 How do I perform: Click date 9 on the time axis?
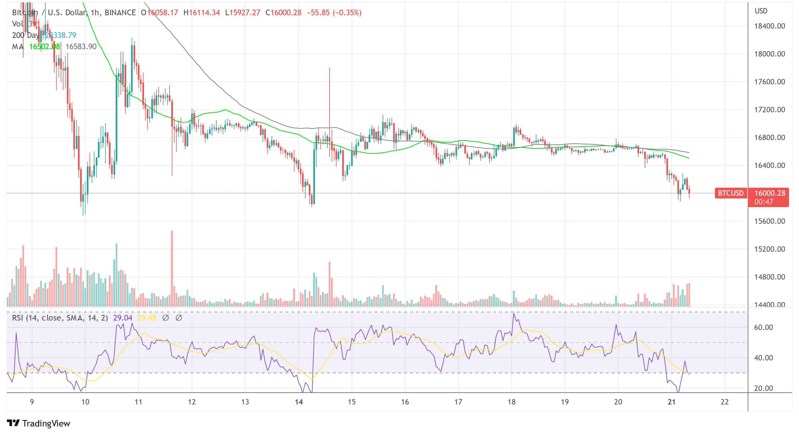[32, 402]
